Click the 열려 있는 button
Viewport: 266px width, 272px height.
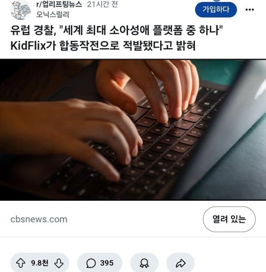click(229, 219)
